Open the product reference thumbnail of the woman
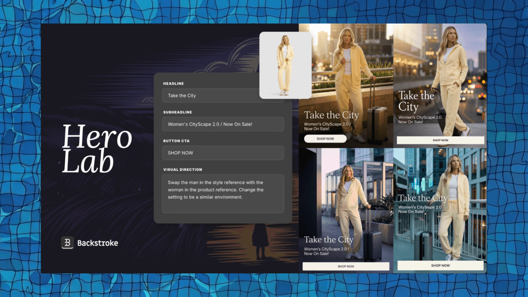The image size is (528, 297). coord(285,65)
